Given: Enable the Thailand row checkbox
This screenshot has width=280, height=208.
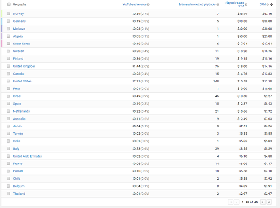Looking at the screenshot, I should click(8, 194).
